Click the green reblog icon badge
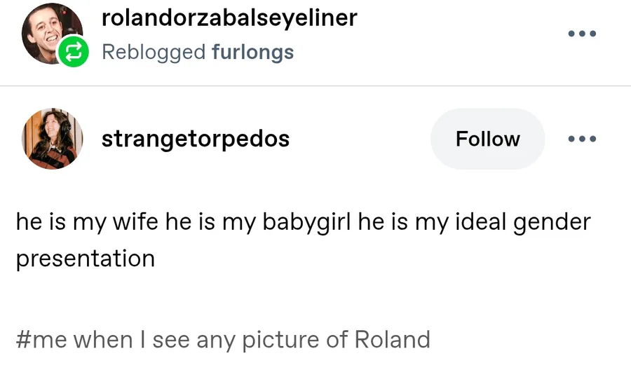This screenshot has width=631, height=370. tap(73, 52)
